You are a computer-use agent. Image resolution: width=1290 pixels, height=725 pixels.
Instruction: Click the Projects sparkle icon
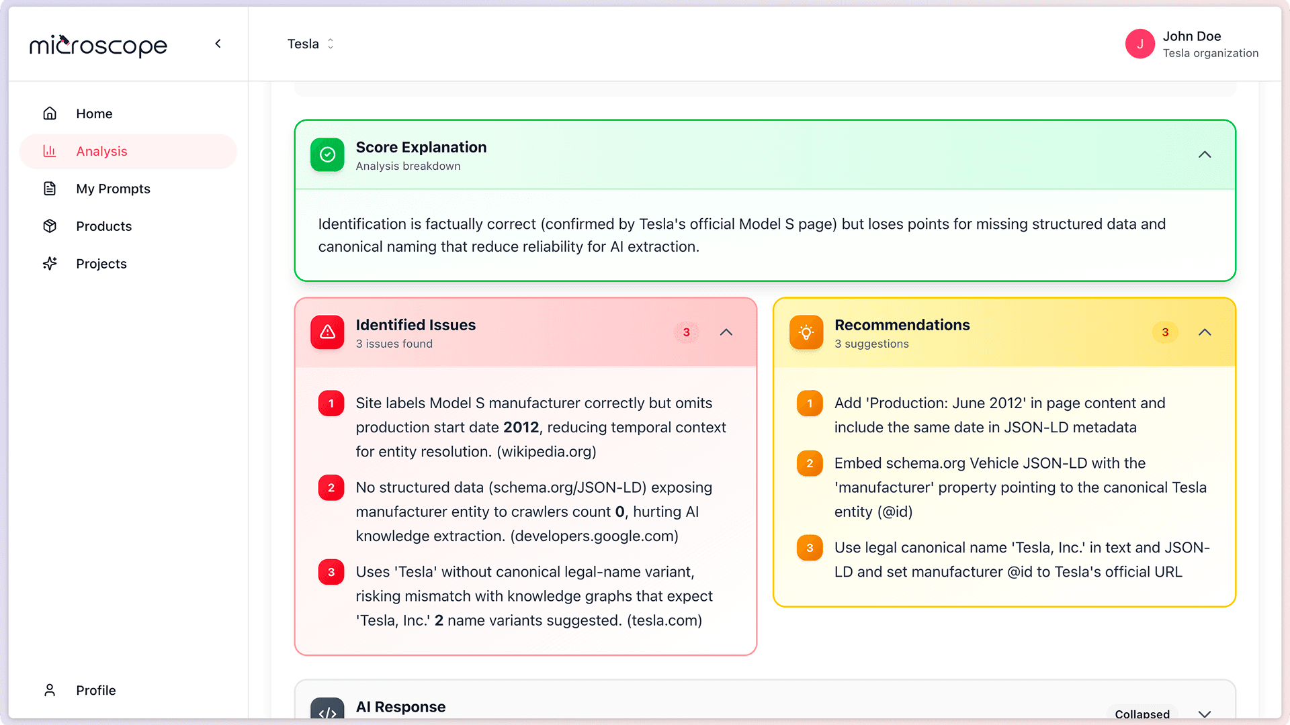(x=50, y=263)
